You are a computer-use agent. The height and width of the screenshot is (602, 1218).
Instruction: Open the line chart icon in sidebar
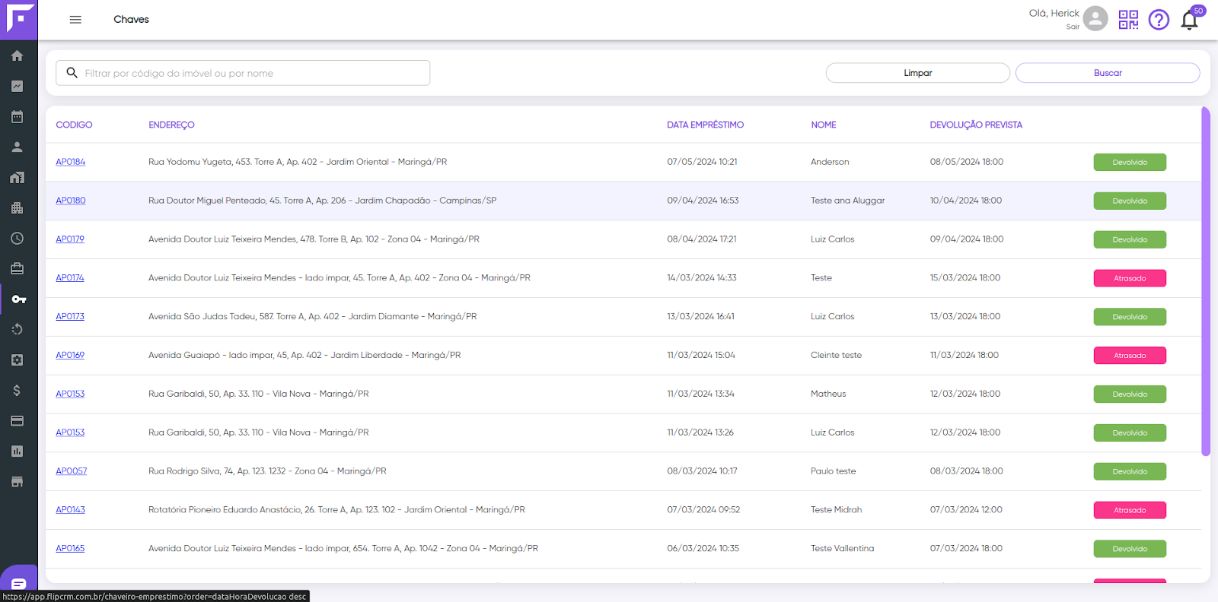18,86
